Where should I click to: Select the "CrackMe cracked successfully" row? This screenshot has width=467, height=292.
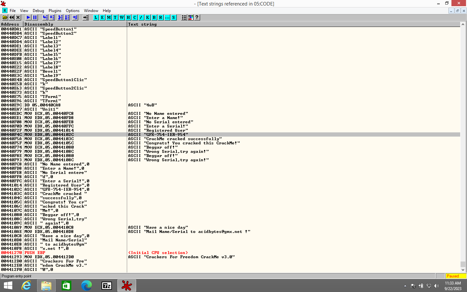[230, 139]
